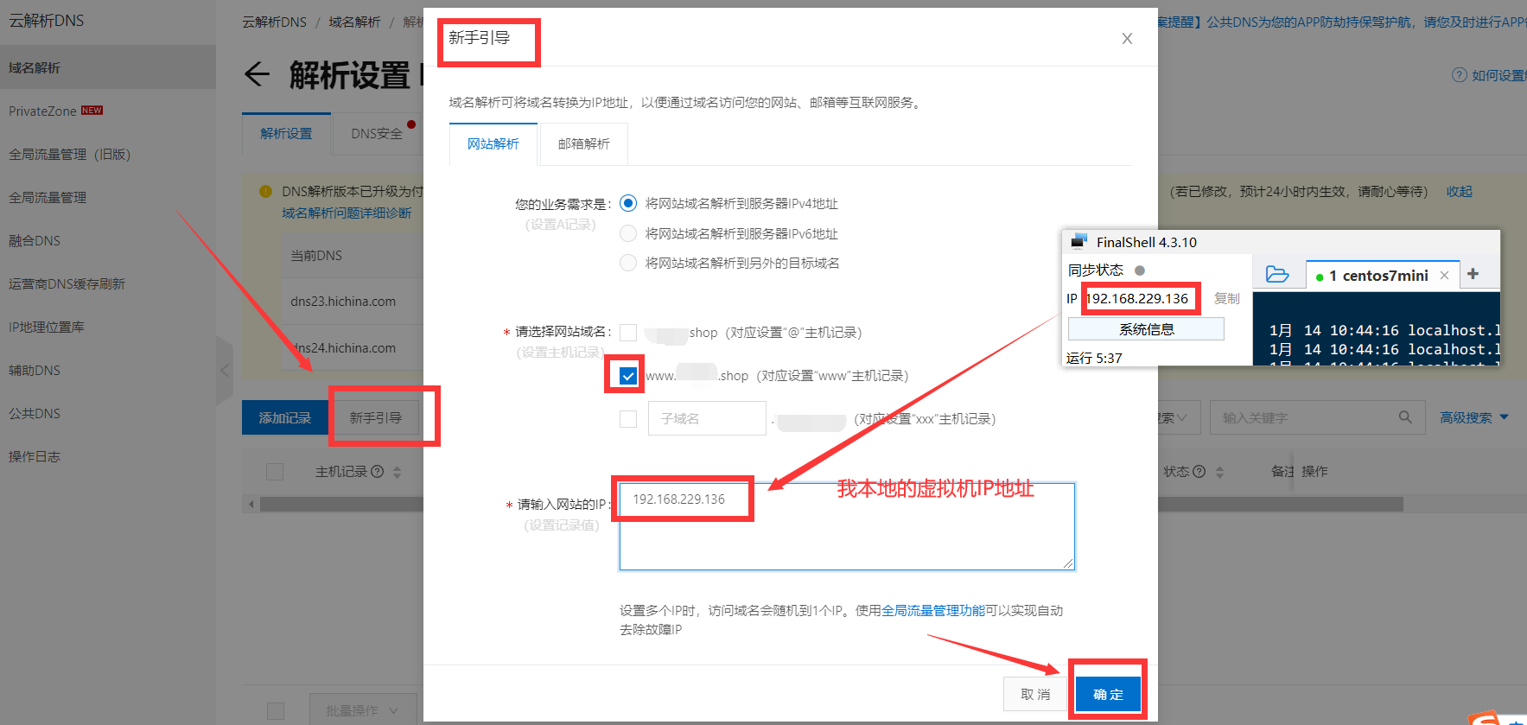The image size is (1527, 725).
Task: Click the dns23.hichina.com entry
Action: (343, 302)
